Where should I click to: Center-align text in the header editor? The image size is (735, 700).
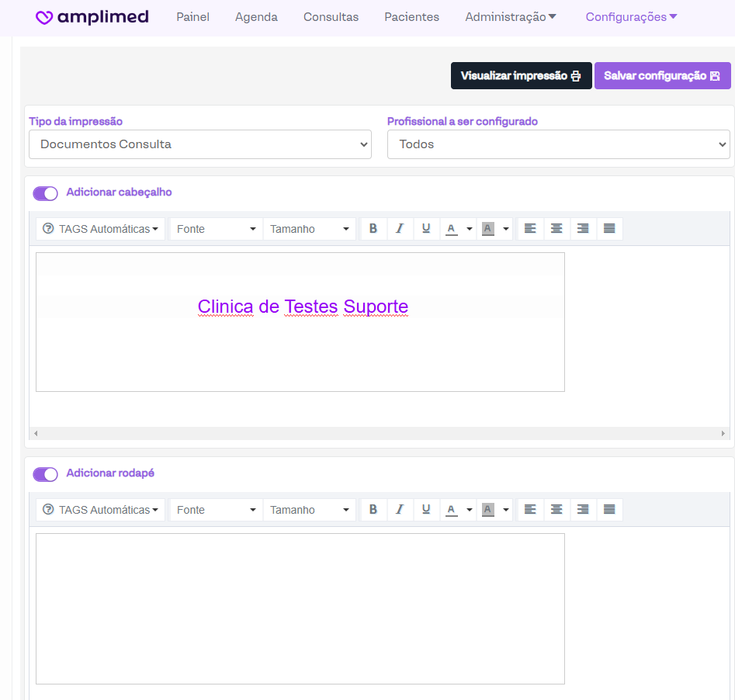tap(556, 229)
